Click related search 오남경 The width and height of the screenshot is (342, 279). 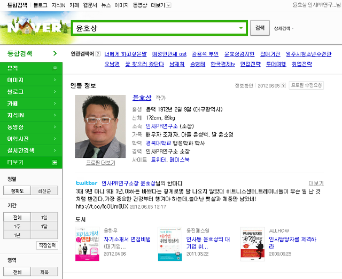112,64
